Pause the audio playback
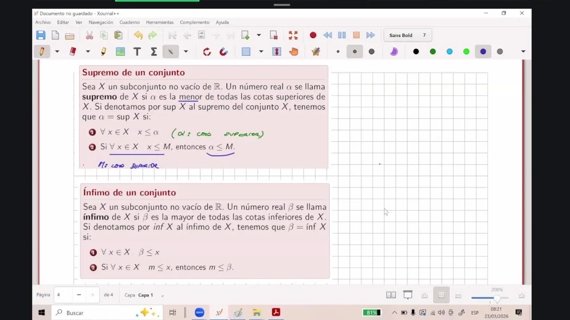Image resolution: width=570 pixels, height=320 pixels. coord(342,35)
